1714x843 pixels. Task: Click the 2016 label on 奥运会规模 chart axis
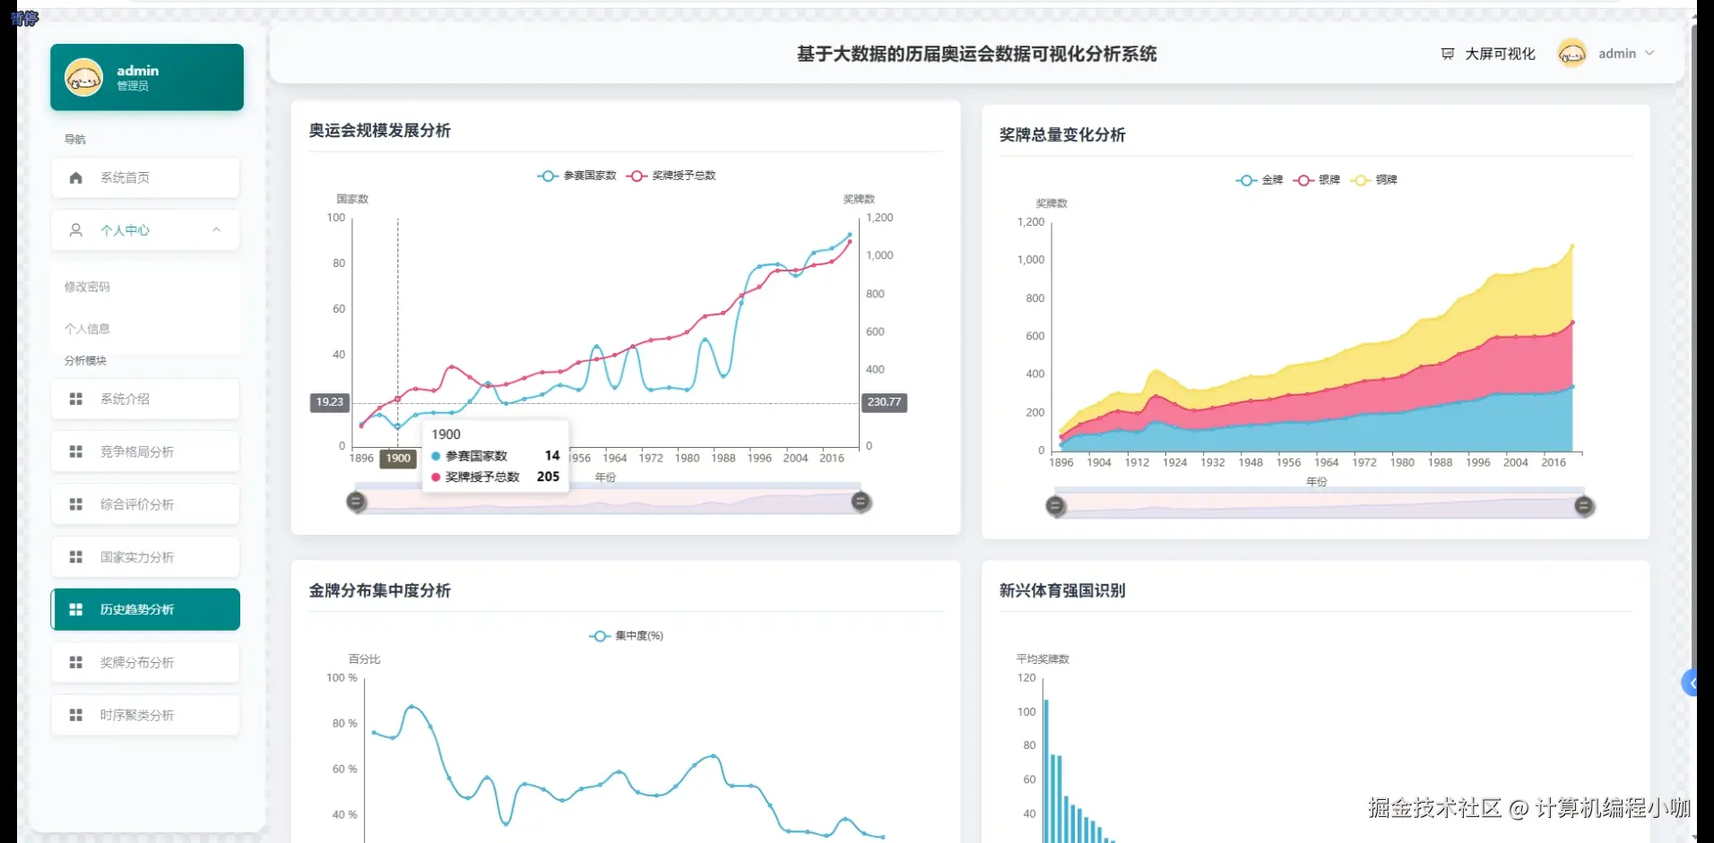pos(832,459)
